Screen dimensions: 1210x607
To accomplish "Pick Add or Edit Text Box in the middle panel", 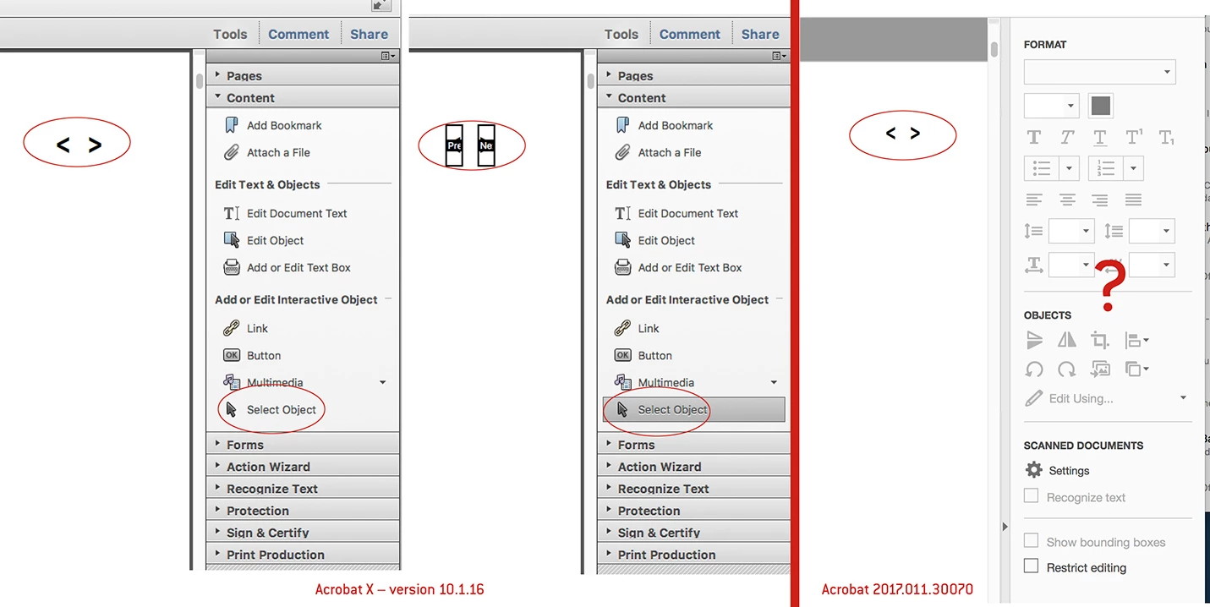I will click(677, 267).
